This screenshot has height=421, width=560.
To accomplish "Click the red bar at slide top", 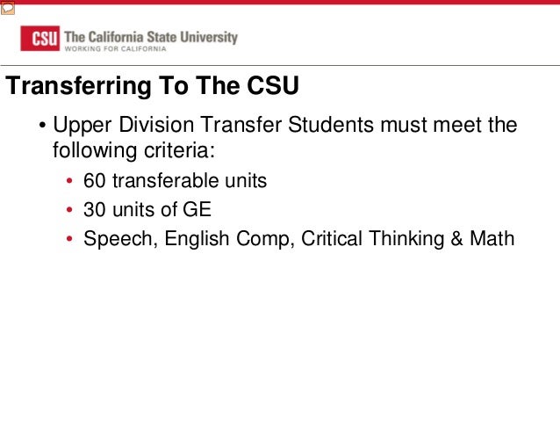I will [x=280, y=2].
